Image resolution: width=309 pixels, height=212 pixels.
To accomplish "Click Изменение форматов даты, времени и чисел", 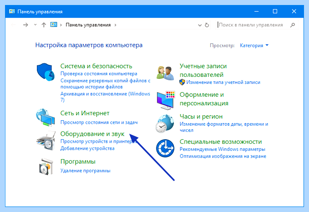I will click(x=224, y=127).
